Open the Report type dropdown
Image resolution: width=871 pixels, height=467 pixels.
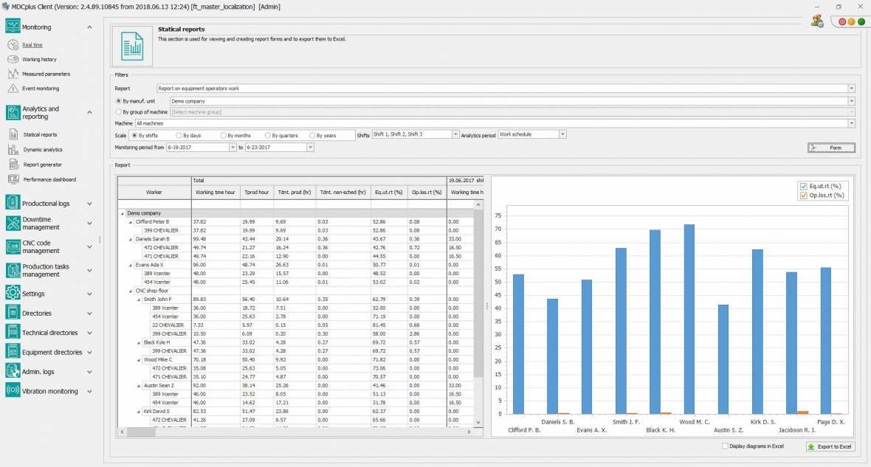851,89
